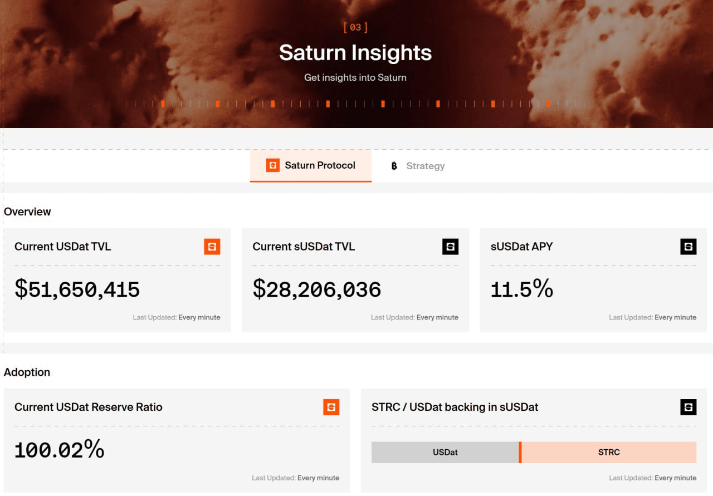The image size is (713, 496).
Task: Click the 100.02% reserve ratio value
Action: pyautogui.click(x=59, y=450)
